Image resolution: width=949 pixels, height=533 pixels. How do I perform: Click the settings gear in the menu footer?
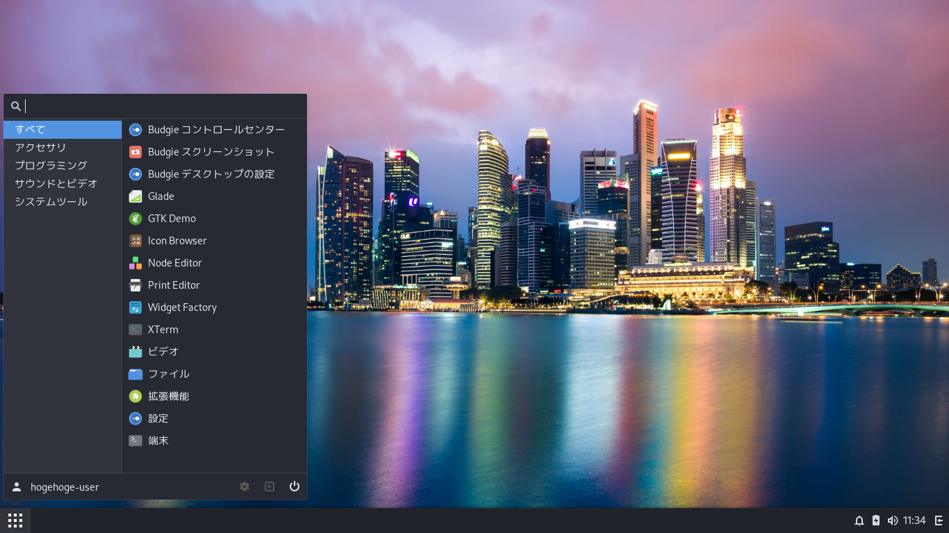(x=245, y=487)
